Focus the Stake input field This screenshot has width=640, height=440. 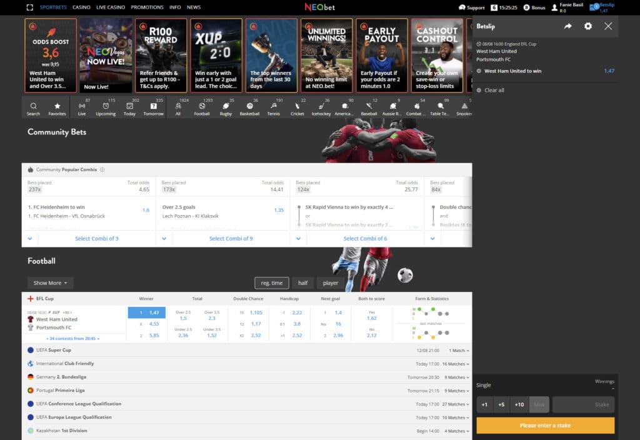pos(583,404)
